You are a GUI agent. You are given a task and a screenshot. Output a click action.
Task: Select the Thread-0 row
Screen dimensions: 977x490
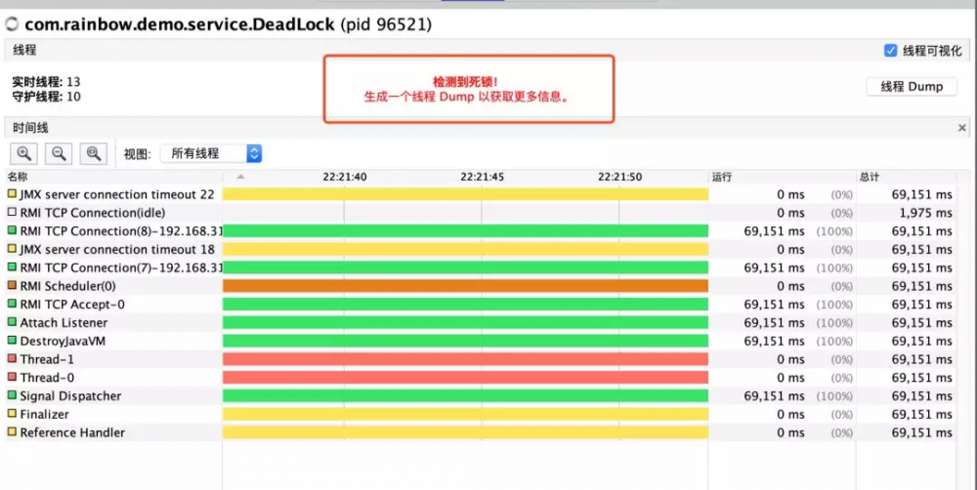[x=480, y=378]
